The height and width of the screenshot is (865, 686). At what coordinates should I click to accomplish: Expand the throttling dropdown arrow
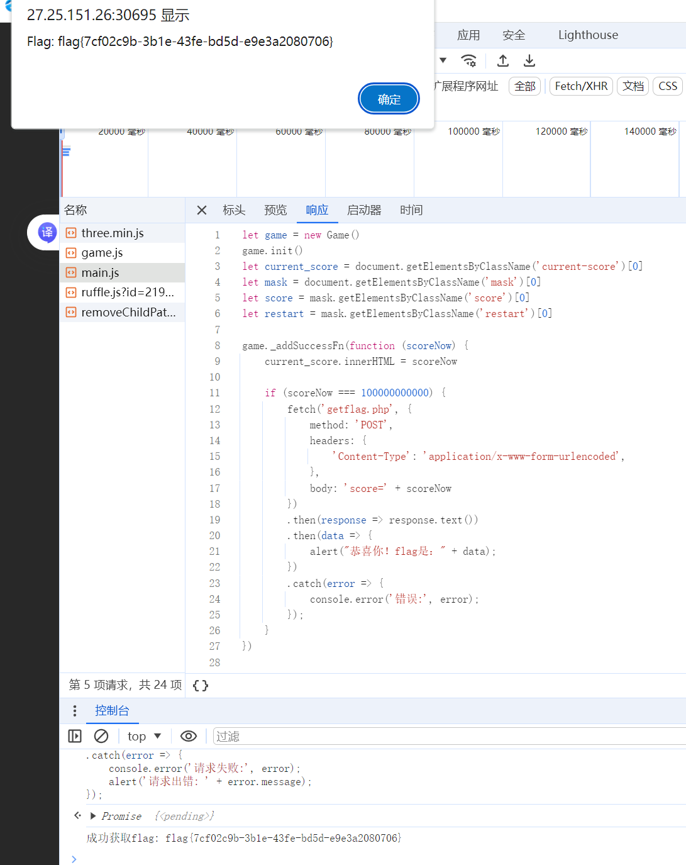[x=443, y=60]
